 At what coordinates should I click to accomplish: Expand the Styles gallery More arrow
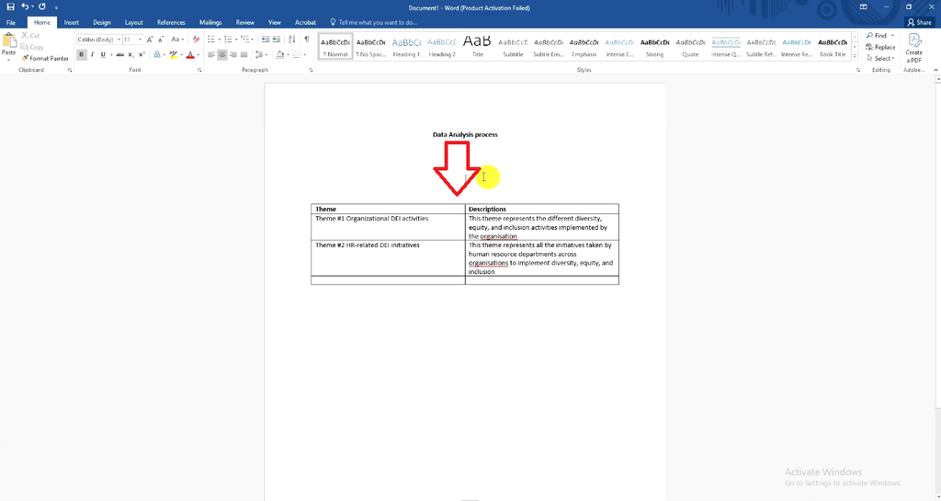pos(855,57)
